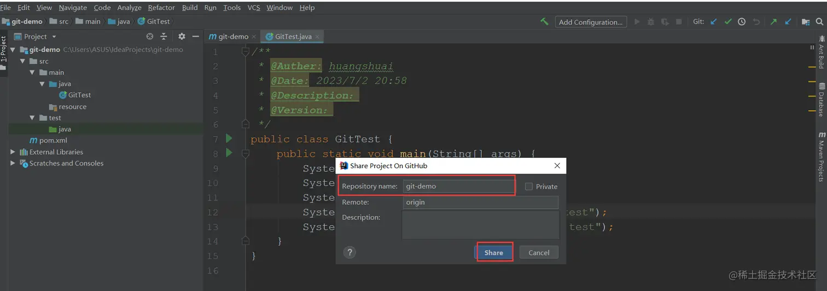Screen dimensions: 827x291
Task: Open the Database tool window
Action: (822, 99)
